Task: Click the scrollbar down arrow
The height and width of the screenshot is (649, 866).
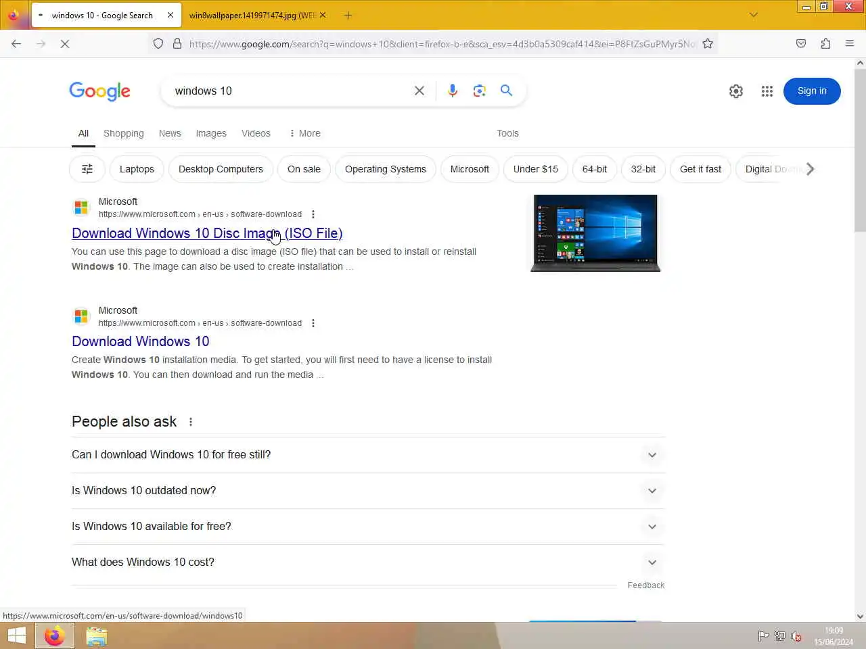Action: (x=860, y=616)
